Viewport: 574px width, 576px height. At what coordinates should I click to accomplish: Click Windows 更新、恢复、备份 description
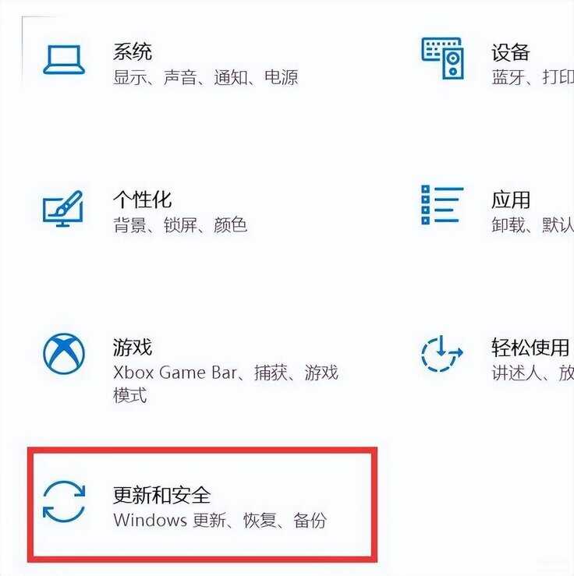pos(220,520)
